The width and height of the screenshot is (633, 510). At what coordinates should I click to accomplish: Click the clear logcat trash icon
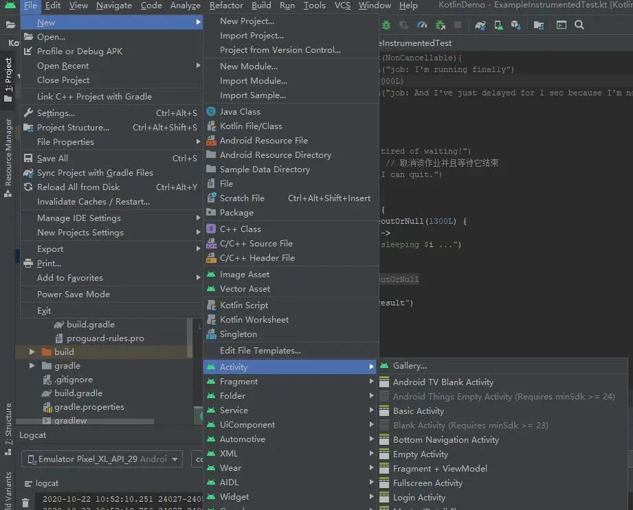[x=25, y=502]
